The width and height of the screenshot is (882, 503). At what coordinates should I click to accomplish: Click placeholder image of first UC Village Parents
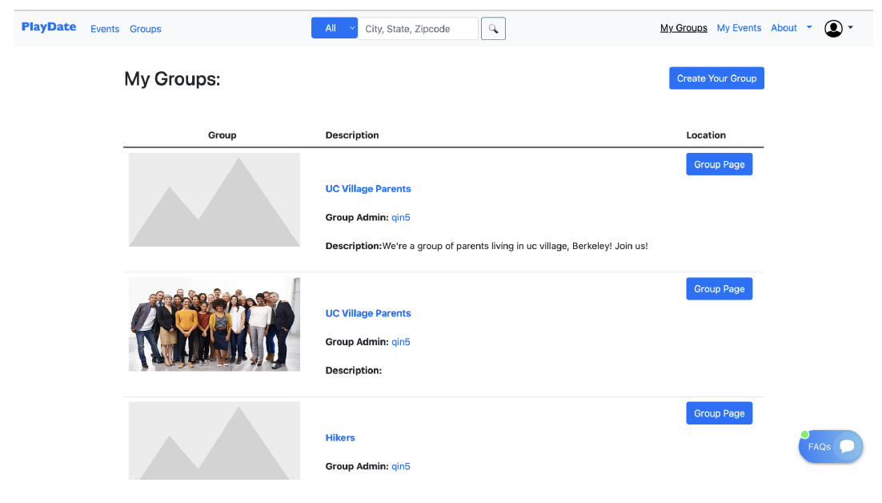214,199
